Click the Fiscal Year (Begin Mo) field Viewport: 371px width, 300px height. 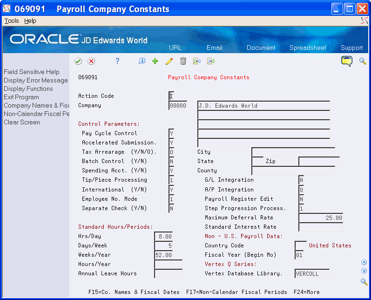(299, 255)
